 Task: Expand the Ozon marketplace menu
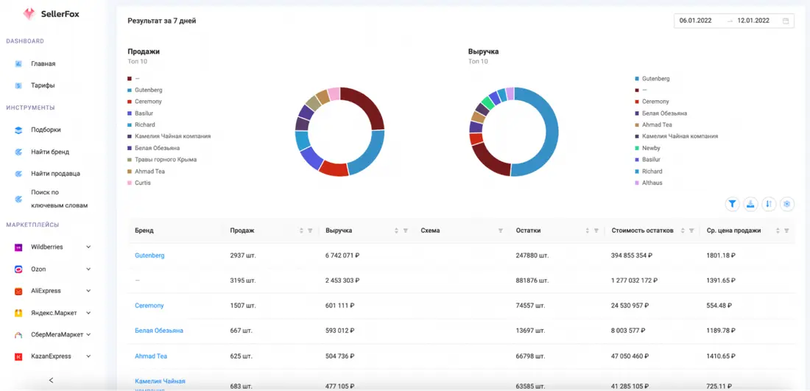click(52, 269)
